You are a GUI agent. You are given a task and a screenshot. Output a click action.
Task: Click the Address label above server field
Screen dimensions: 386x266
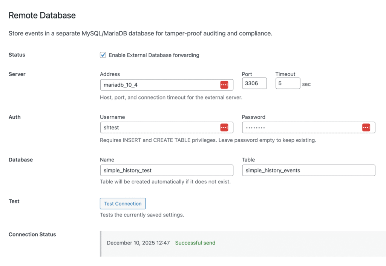click(110, 74)
